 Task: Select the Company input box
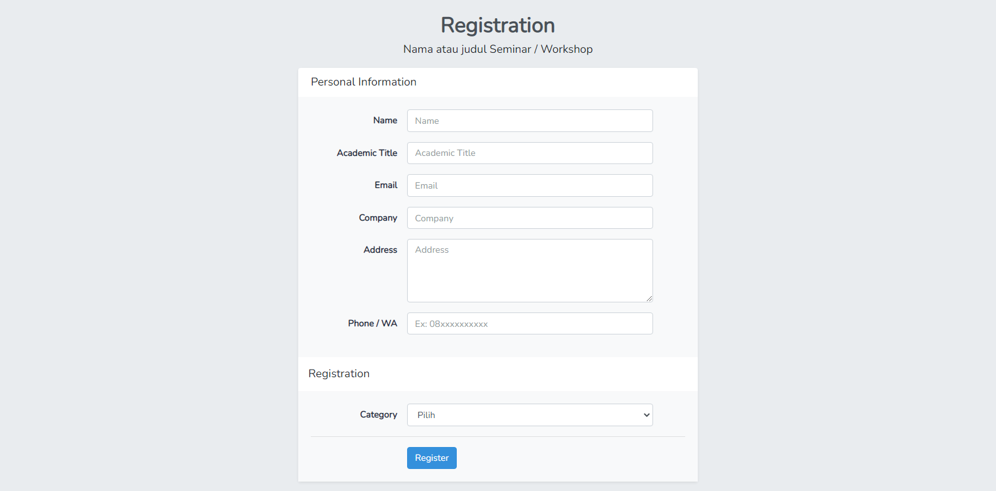pos(530,218)
